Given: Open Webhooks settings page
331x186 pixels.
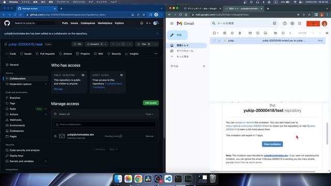Looking at the screenshot, I should (x=16, y=120).
